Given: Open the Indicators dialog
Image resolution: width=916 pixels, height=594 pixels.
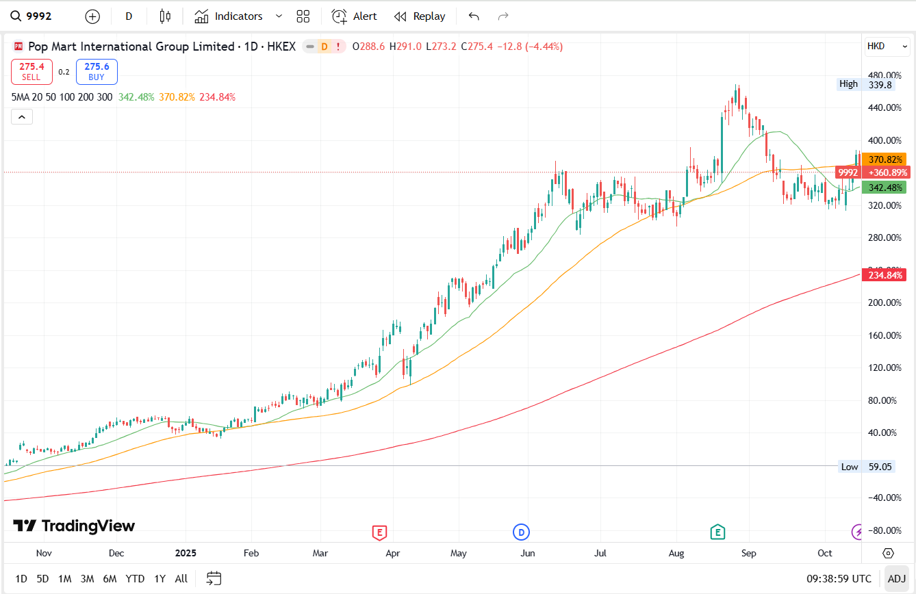Looking at the screenshot, I should (x=229, y=16).
